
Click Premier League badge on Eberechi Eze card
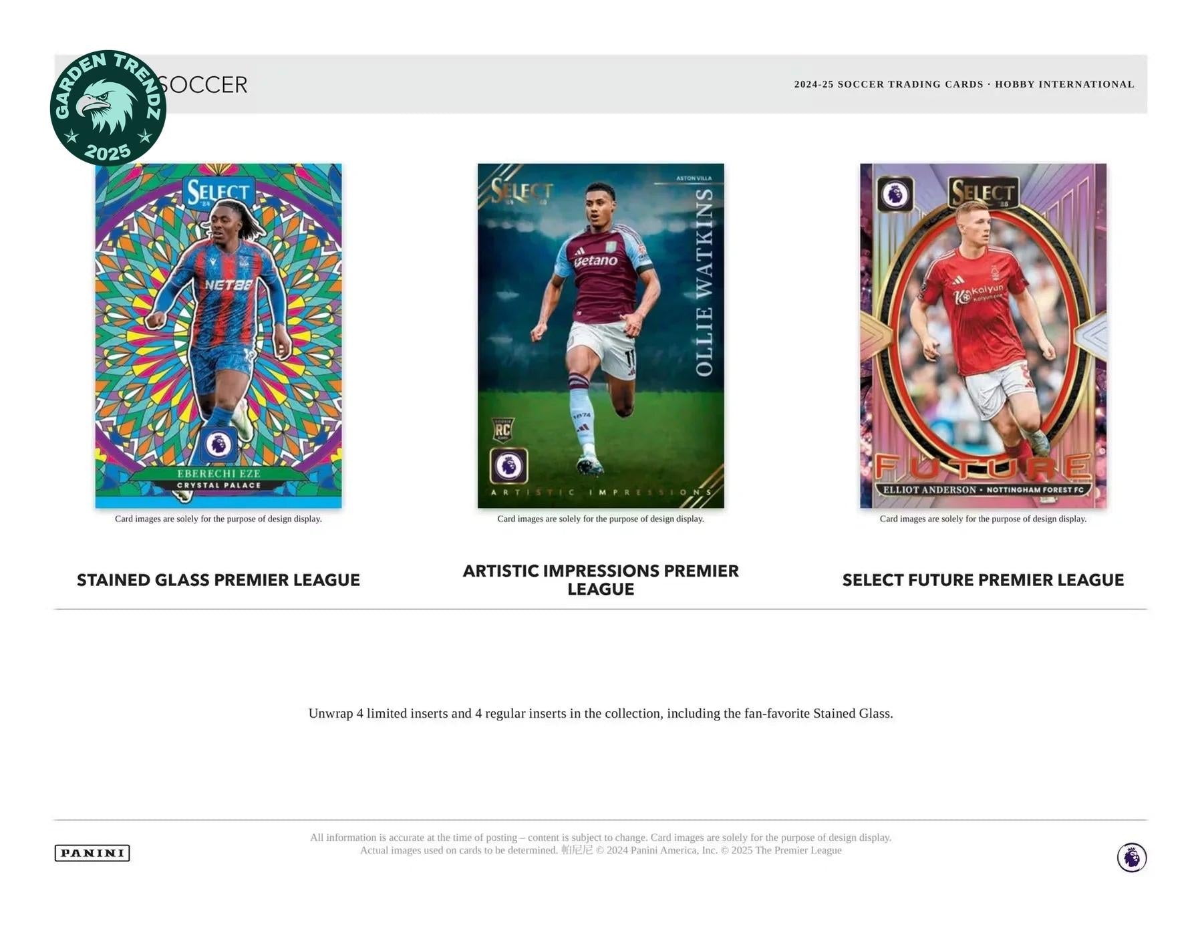tap(218, 444)
